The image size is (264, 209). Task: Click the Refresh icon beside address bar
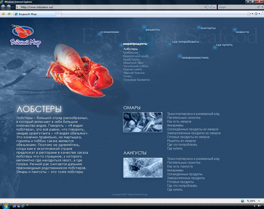click(x=210, y=7)
